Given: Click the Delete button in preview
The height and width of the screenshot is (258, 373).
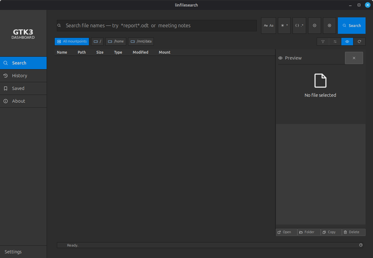Looking at the screenshot, I should (354, 232).
